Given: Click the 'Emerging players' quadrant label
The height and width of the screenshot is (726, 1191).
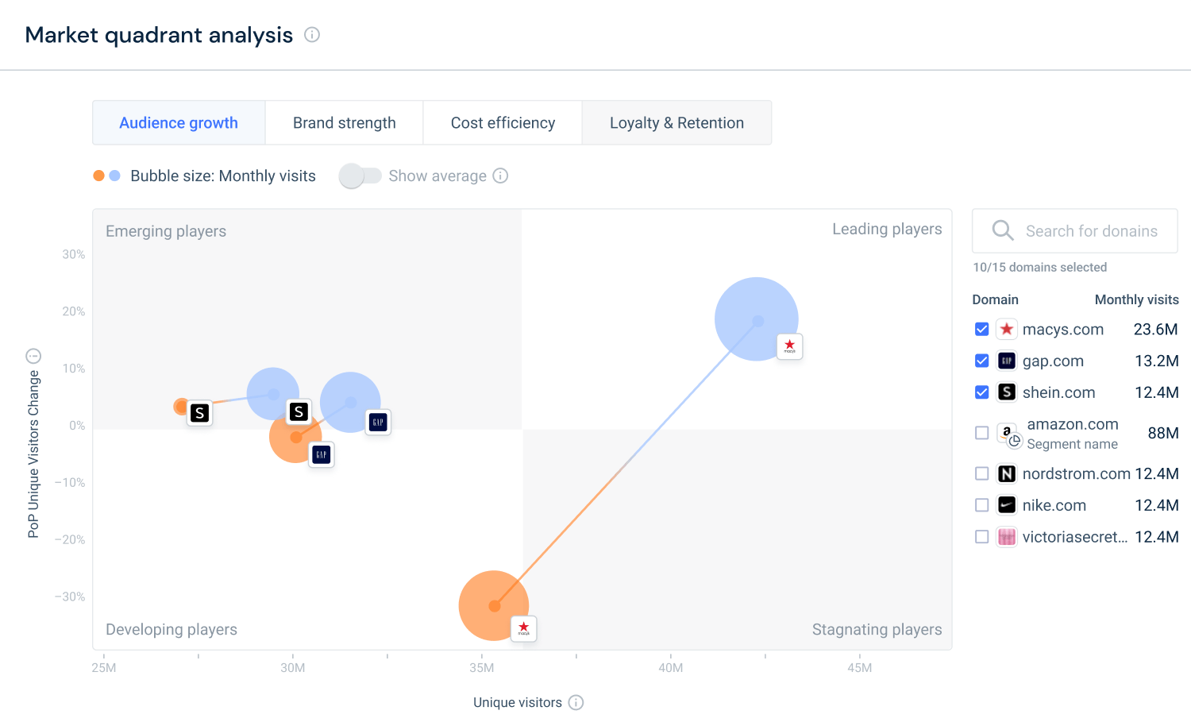Looking at the screenshot, I should click(166, 231).
